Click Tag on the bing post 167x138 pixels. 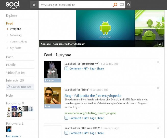point(92,118)
